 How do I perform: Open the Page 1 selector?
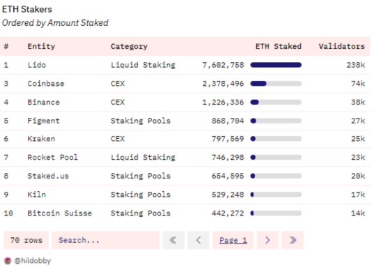[x=233, y=240]
